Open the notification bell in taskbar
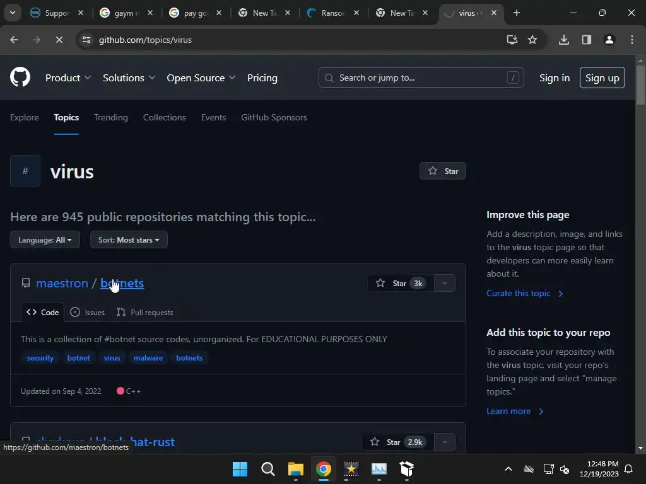The height and width of the screenshot is (484, 646). 629,469
